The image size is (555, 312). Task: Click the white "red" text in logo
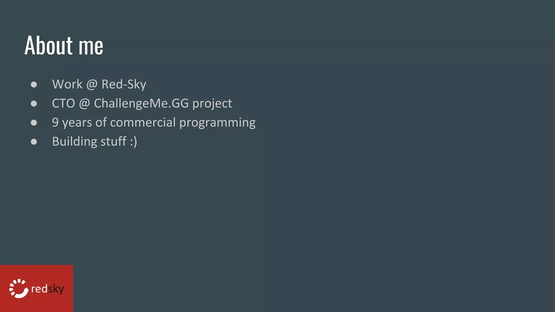tap(39, 289)
